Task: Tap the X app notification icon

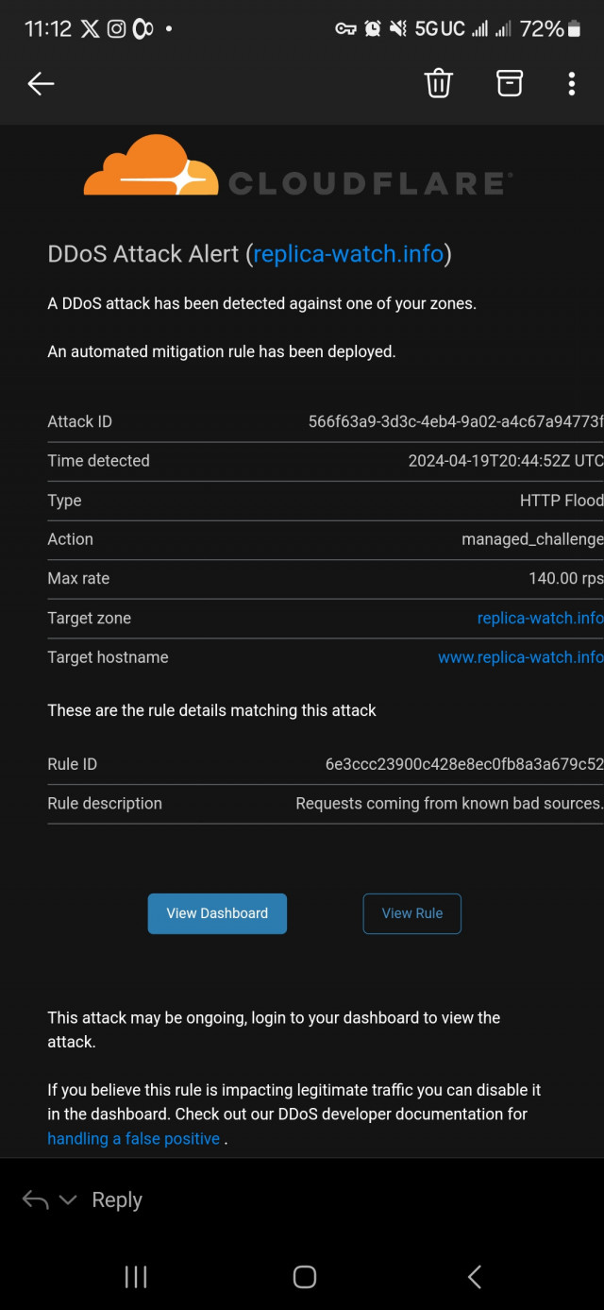Action: click(x=90, y=29)
